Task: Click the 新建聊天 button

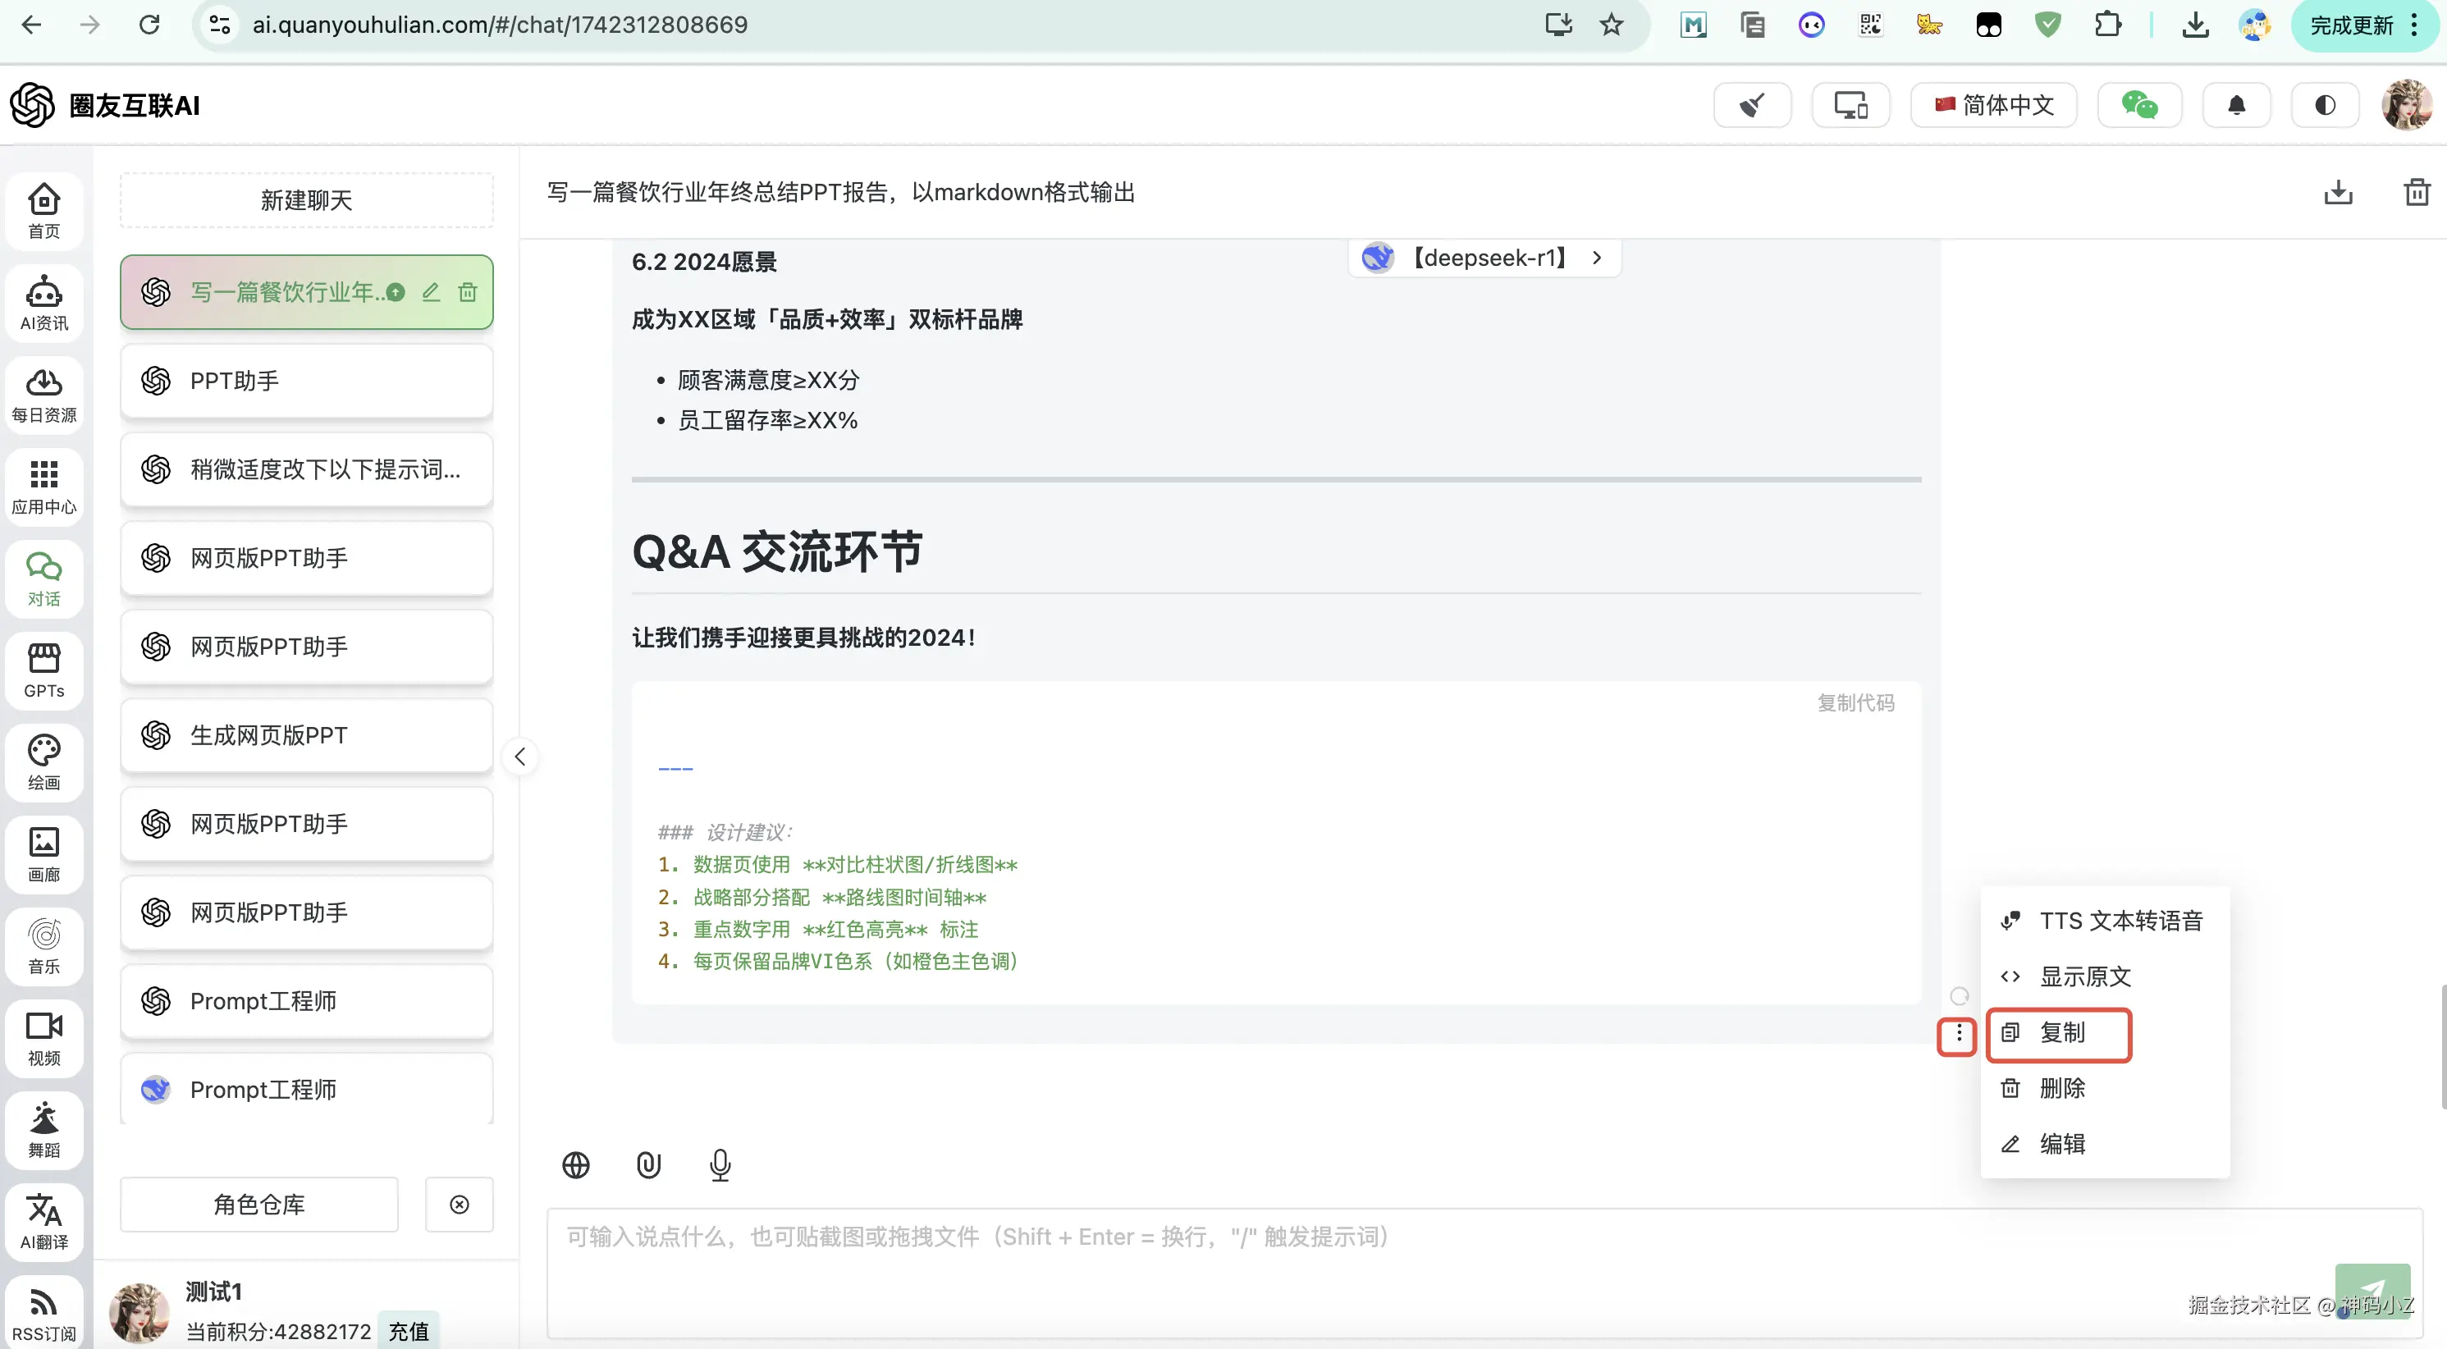Action: pos(306,200)
